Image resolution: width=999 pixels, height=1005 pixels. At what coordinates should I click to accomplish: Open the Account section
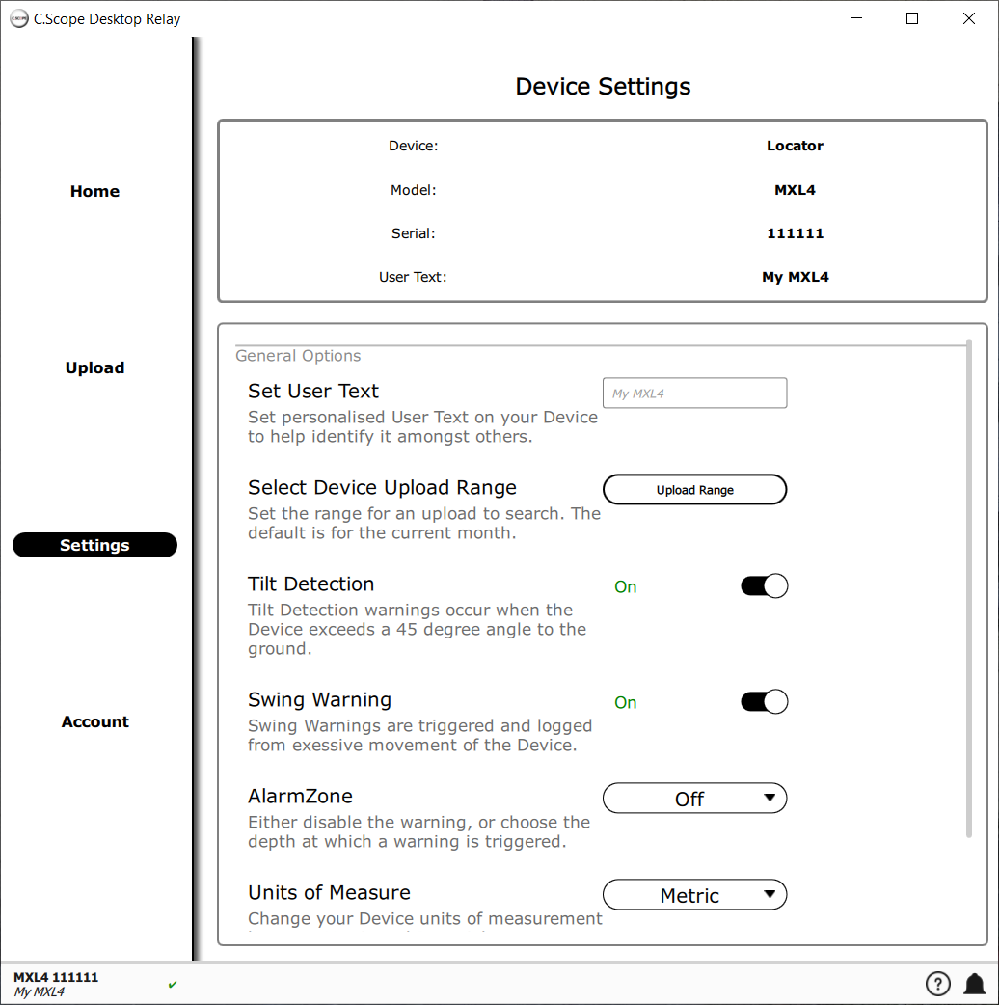click(x=94, y=721)
